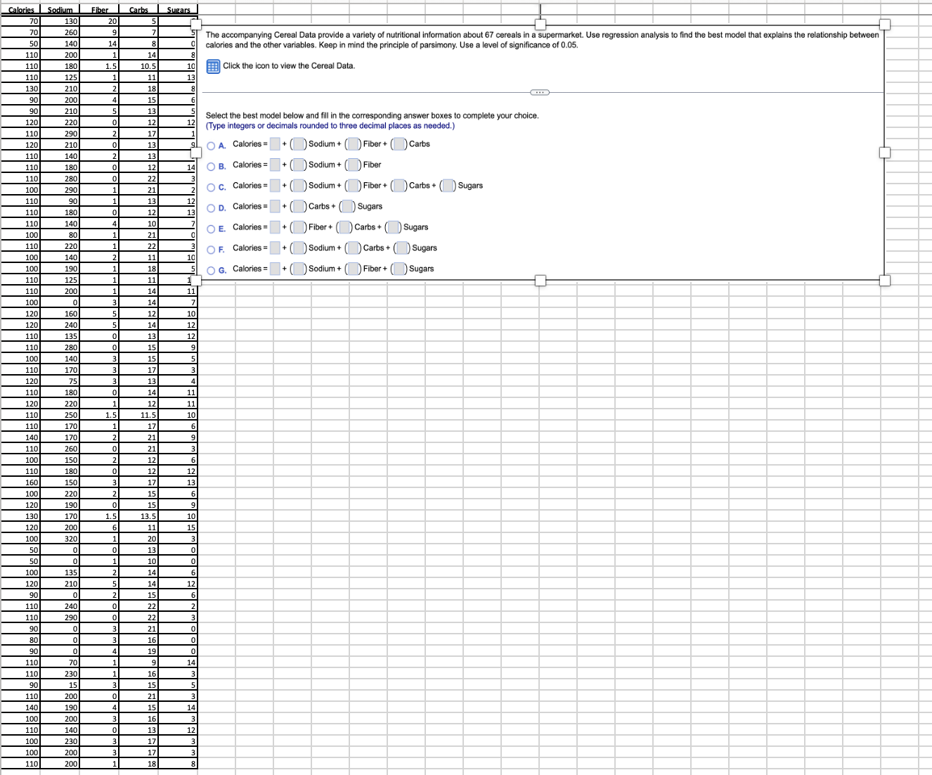Click the top-right image resize handle
Screen dimensions: 932x775
885,25
